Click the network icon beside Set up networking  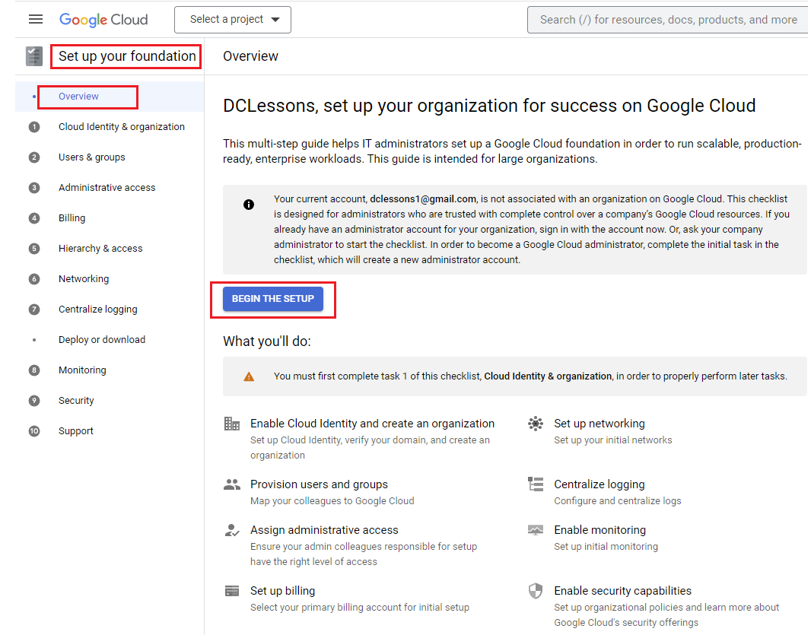pos(536,424)
